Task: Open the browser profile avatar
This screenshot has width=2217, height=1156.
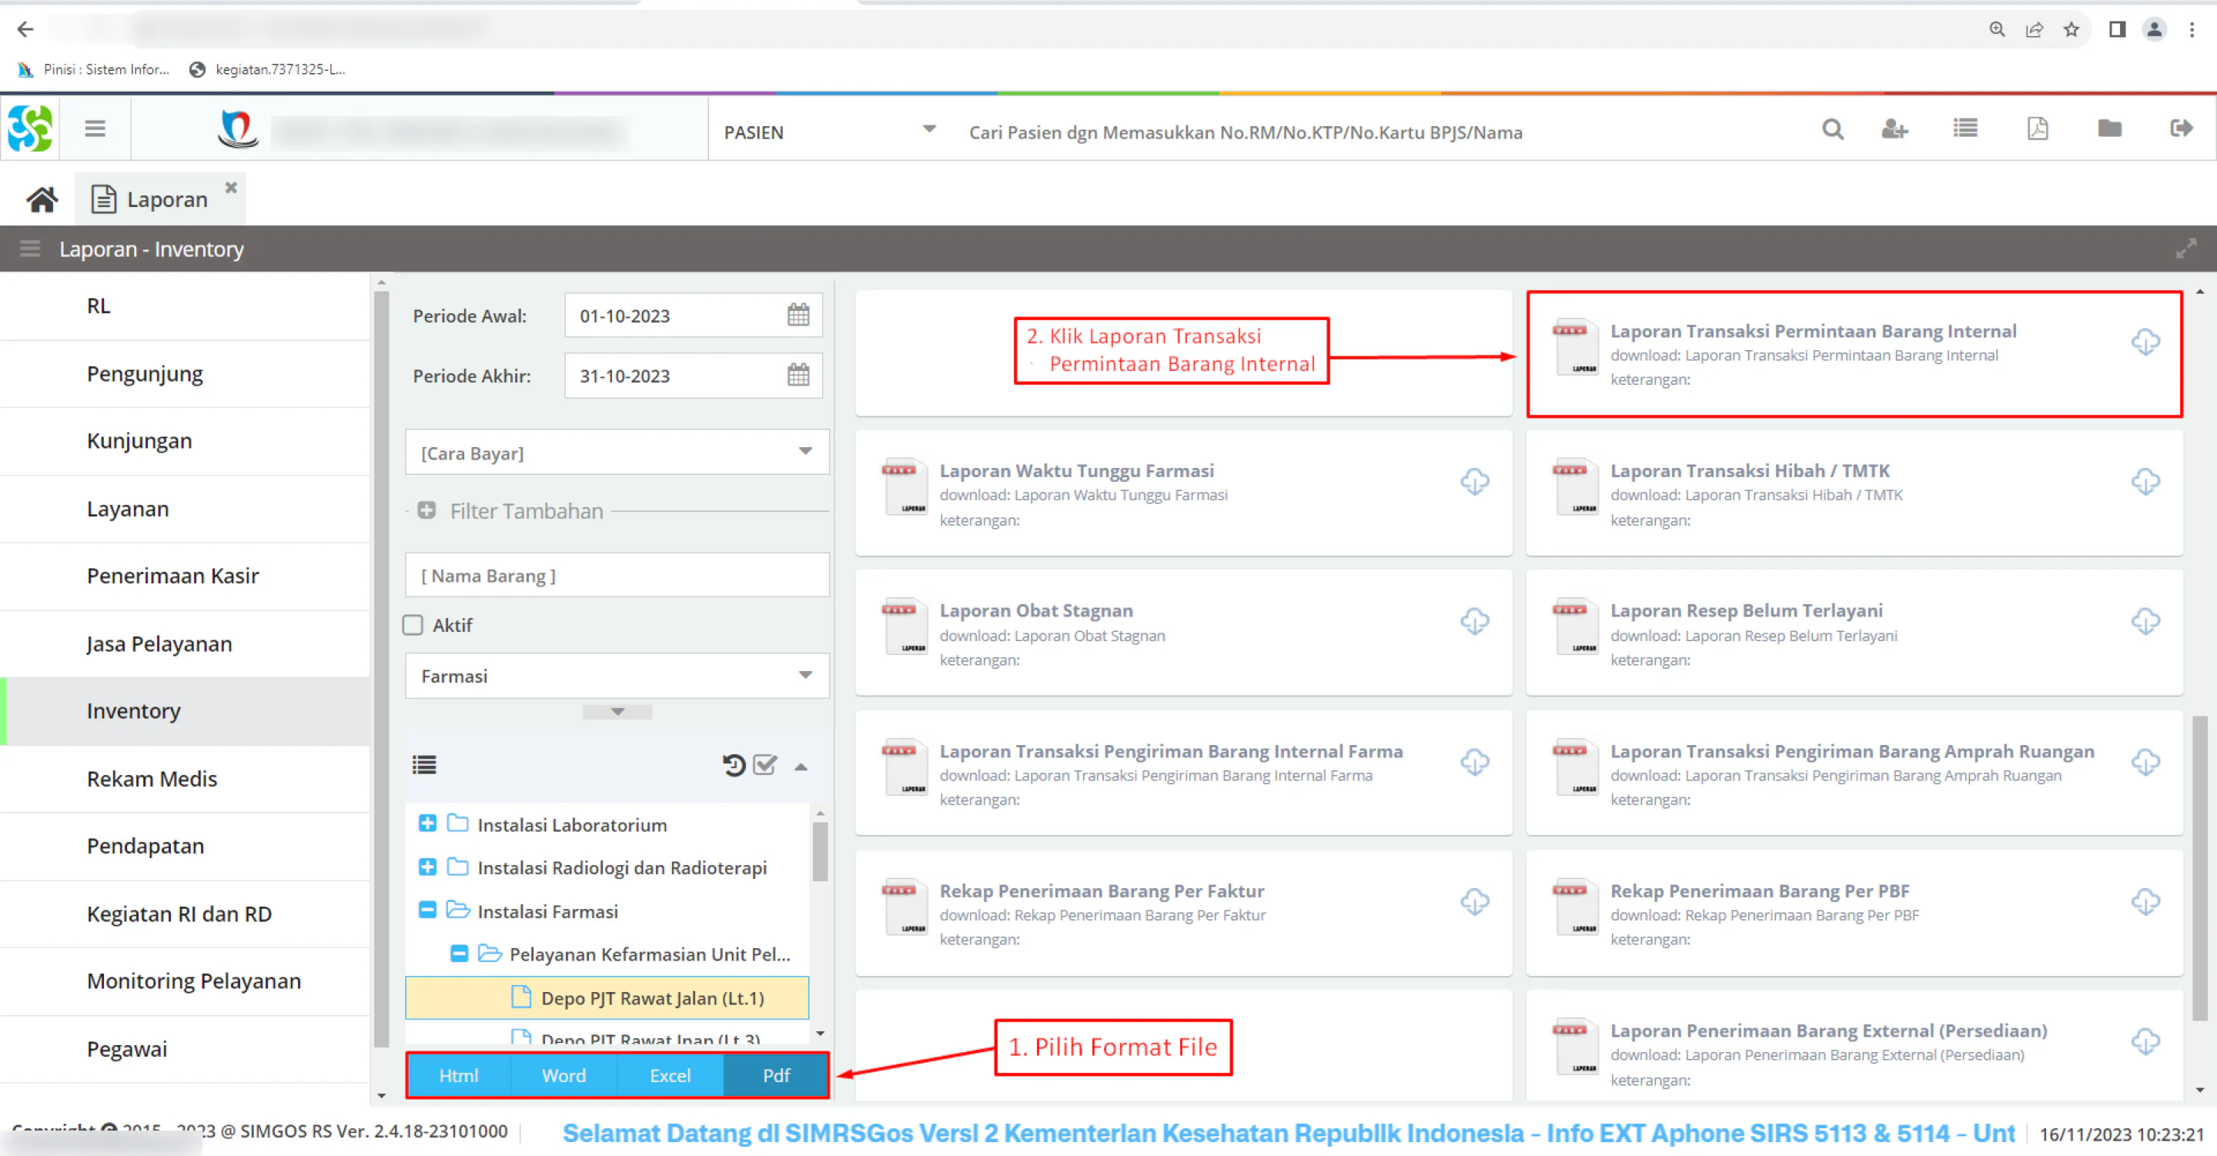Action: click(x=2154, y=29)
